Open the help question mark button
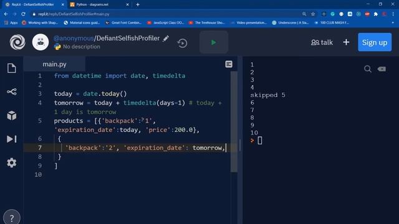The image size is (399, 224). pos(12,217)
